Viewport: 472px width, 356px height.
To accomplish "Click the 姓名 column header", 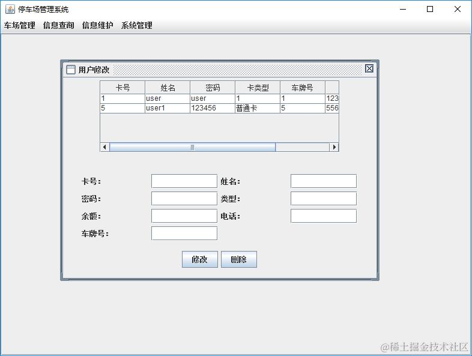I will coord(168,88).
